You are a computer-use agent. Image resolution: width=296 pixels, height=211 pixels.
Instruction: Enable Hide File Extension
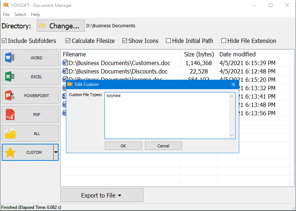point(224,41)
